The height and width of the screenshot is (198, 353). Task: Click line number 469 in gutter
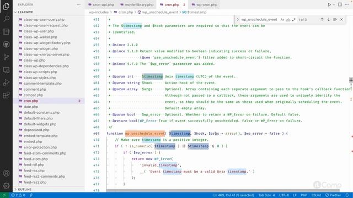[x=96, y=134]
